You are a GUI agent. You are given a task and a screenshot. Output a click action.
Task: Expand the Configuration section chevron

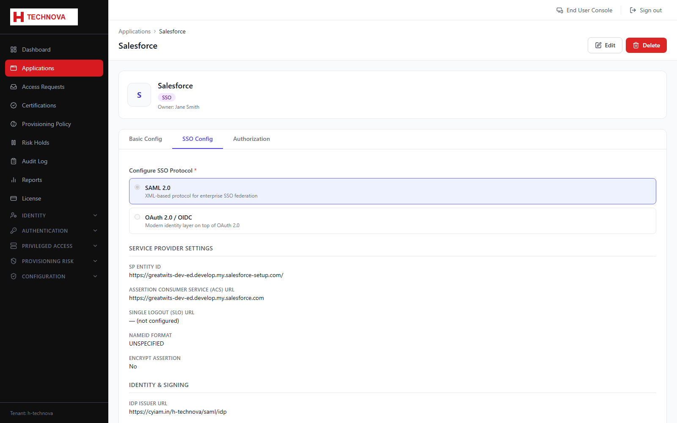(95, 276)
